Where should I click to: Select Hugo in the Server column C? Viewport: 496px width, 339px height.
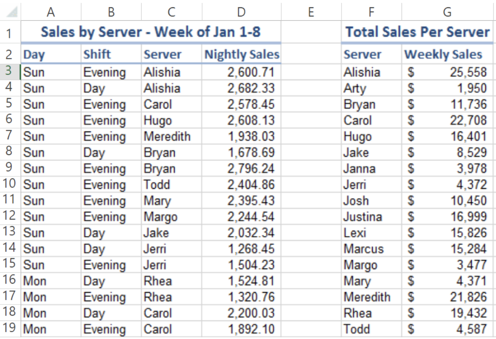[171, 121]
